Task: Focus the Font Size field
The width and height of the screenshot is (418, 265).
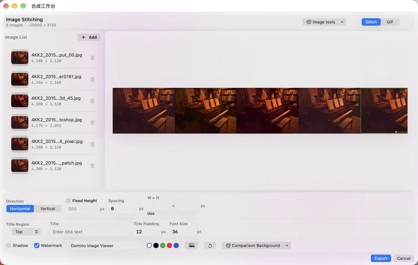Action: [182, 232]
